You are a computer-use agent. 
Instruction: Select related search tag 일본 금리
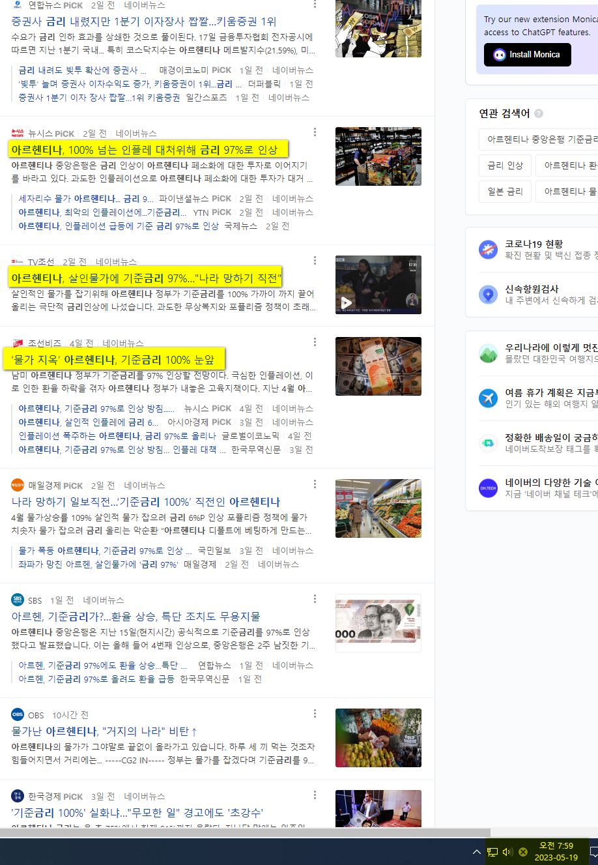pyautogui.click(x=505, y=192)
